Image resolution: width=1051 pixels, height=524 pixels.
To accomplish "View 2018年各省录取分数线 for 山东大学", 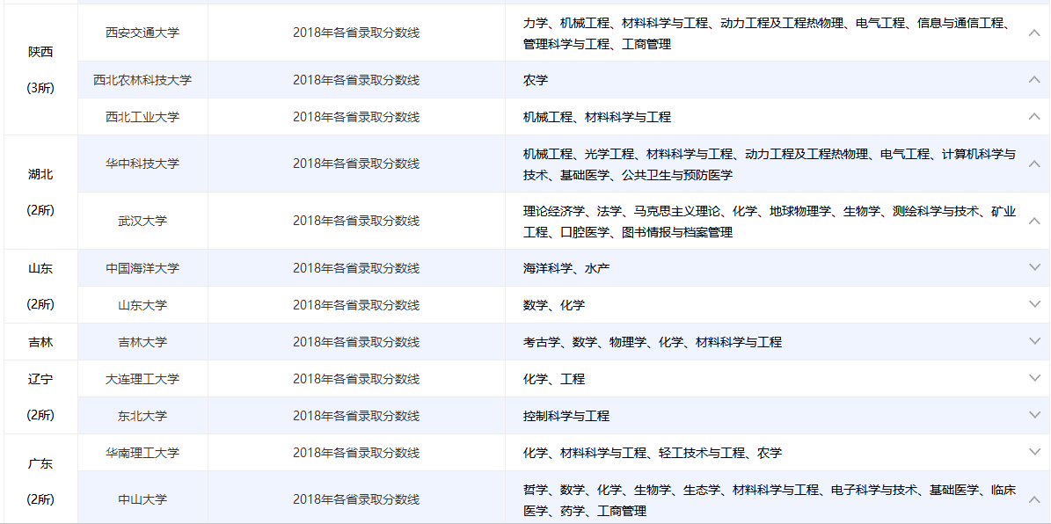I will [356, 305].
